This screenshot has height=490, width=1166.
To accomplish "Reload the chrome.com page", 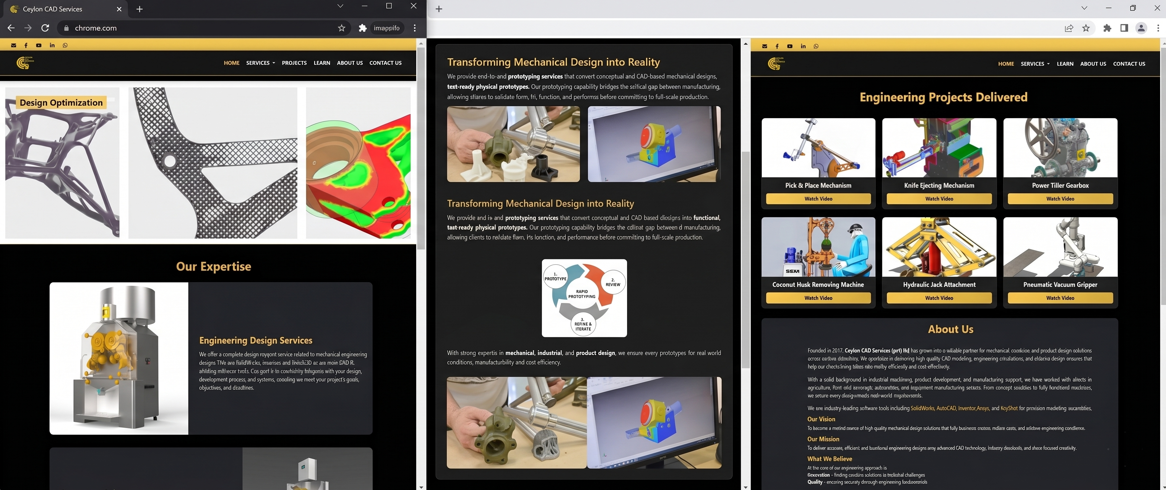I will pos(45,28).
